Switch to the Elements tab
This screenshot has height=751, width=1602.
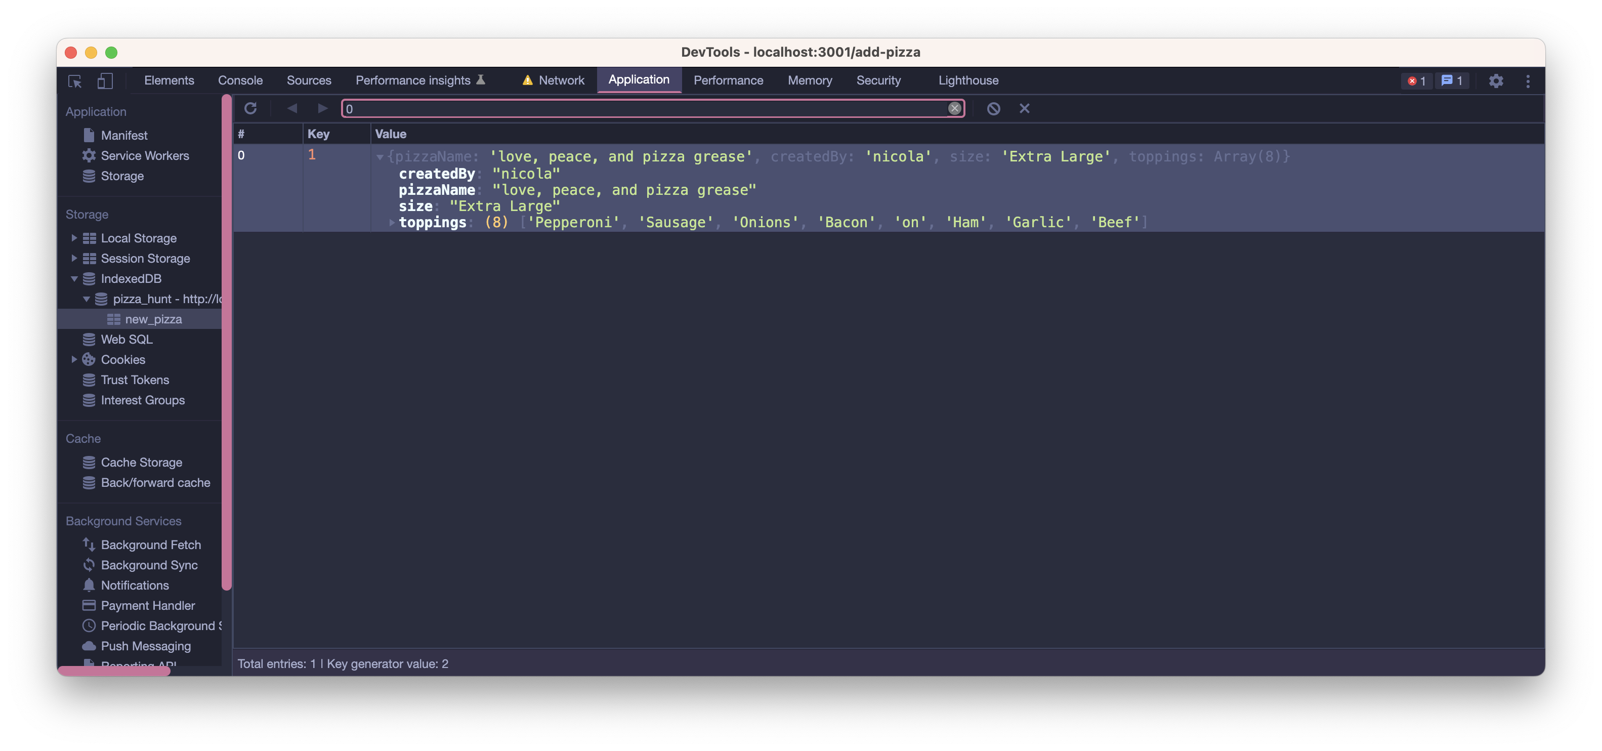pyautogui.click(x=168, y=80)
